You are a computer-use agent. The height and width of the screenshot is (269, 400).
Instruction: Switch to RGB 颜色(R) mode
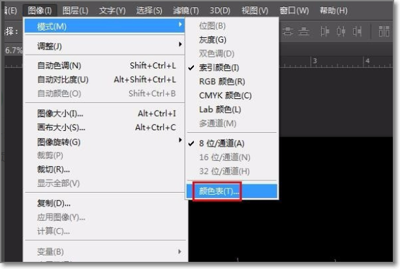[232, 81]
